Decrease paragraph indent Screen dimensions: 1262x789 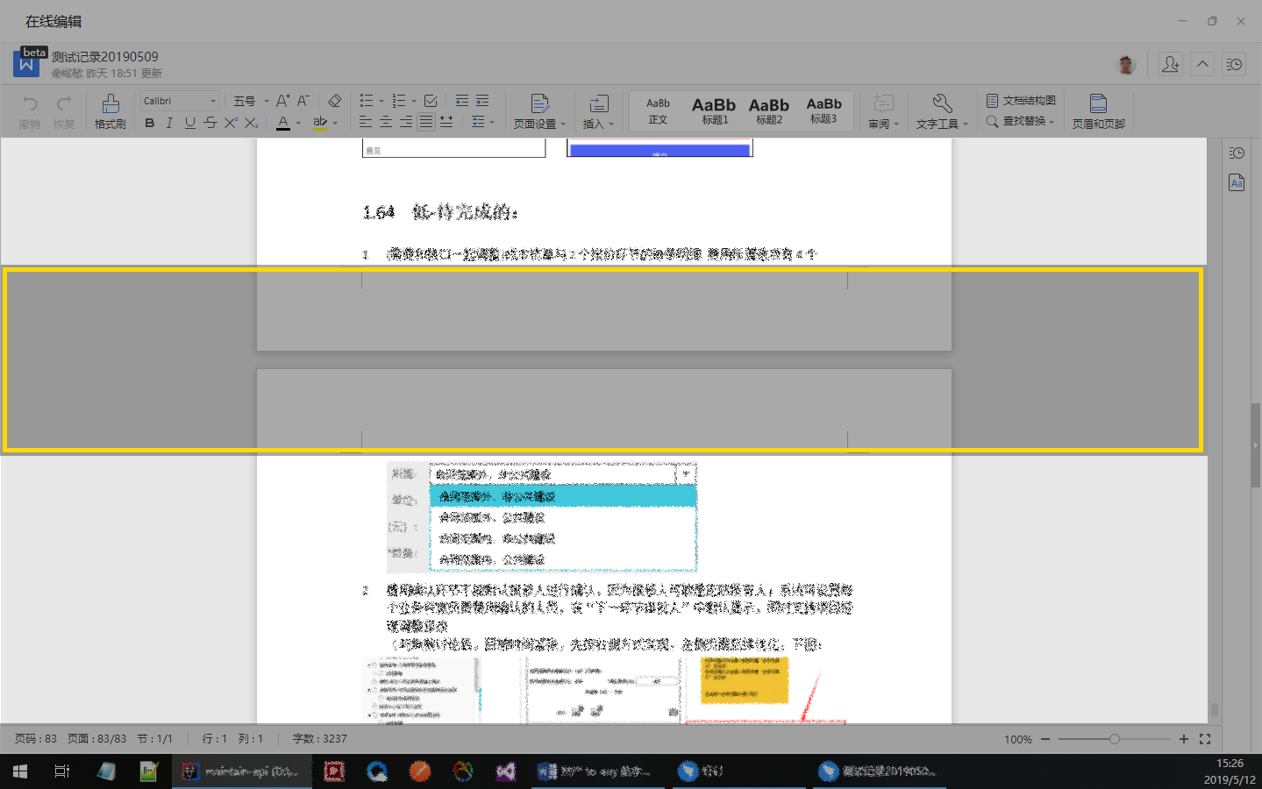[462, 101]
